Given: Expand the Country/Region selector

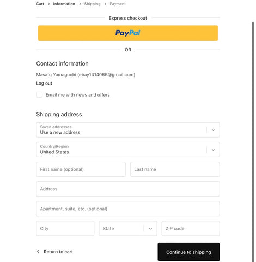Looking at the screenshot, I should pyautogui.click(x=128, y=150).
